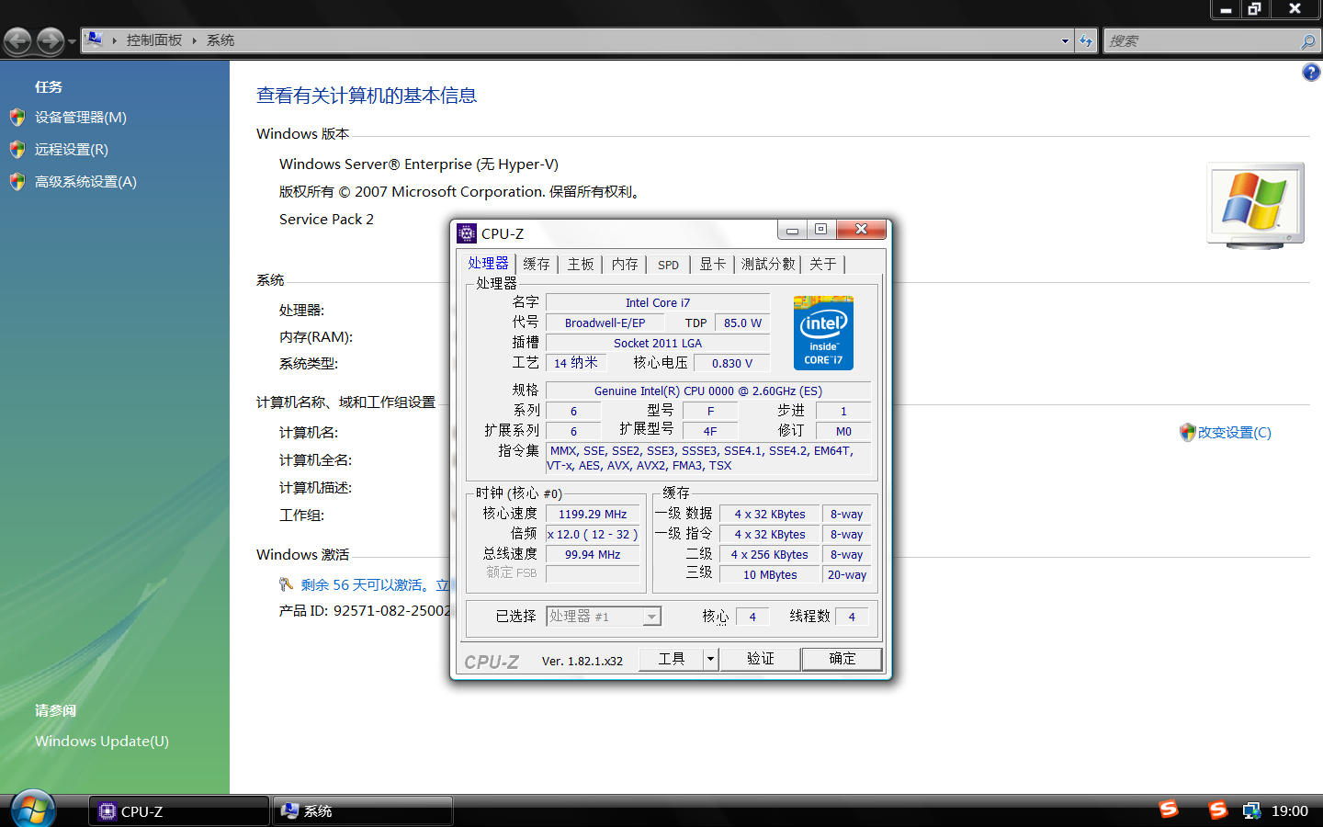
Task: Click the 工艺 value 14 纳米
Action: coord(576,364)
